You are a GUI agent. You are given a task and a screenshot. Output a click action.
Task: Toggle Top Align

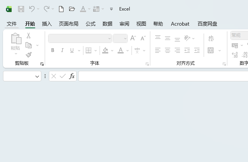158,38
